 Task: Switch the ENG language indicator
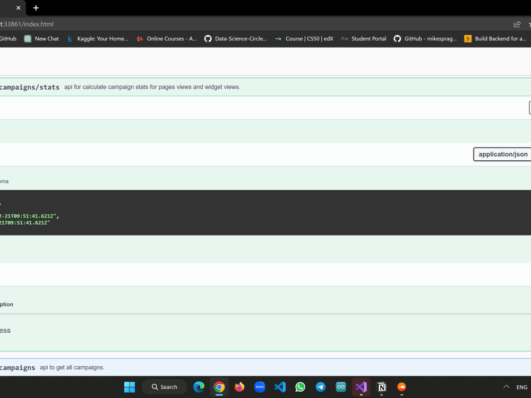click(x=521, y=387)
